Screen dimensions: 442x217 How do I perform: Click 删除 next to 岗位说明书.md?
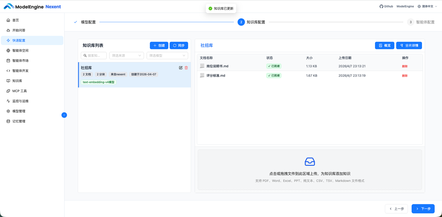pos(405,66)
